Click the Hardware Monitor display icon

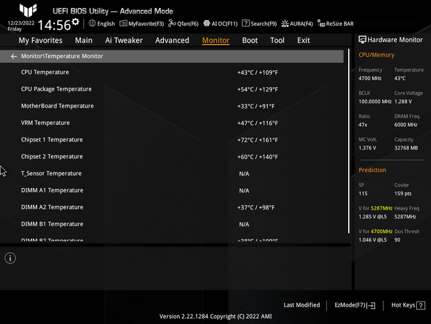[362, 40]
